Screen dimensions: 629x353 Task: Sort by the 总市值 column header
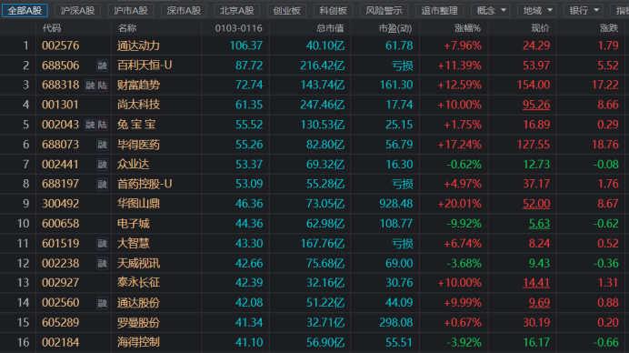330,28
